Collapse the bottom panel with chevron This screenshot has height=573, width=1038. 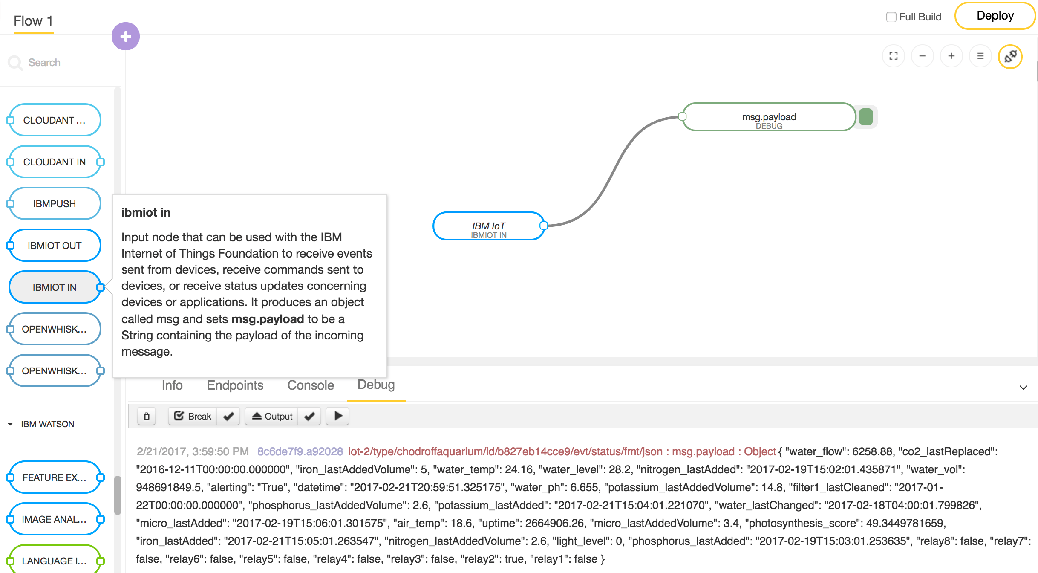click(x=1023, y=388)
